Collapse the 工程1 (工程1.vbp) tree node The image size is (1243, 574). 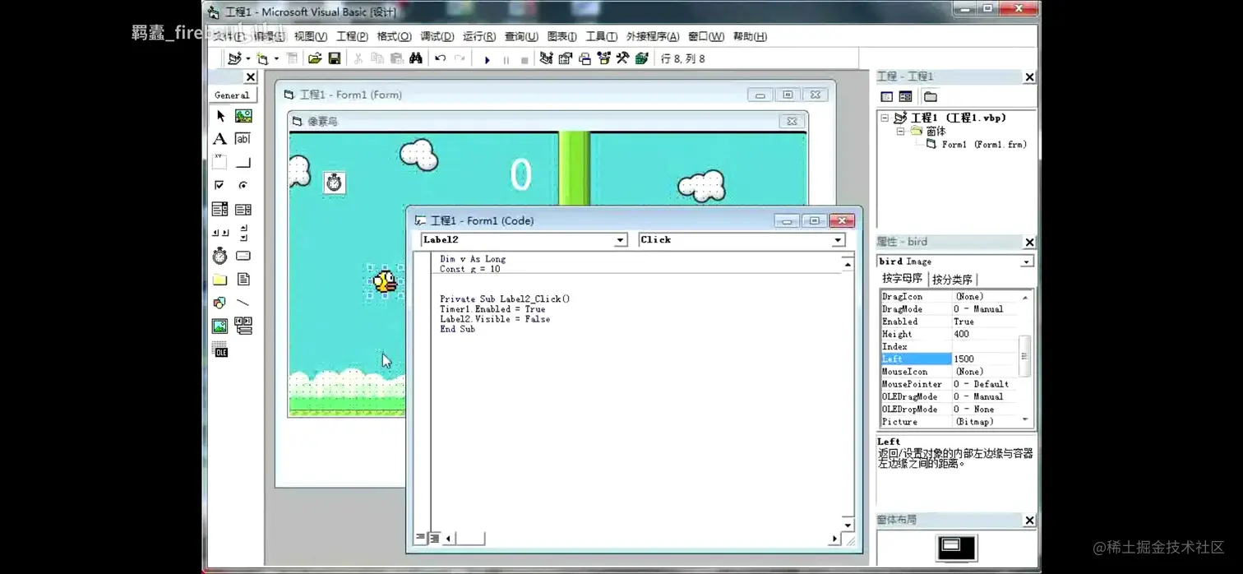coord(885,118)
